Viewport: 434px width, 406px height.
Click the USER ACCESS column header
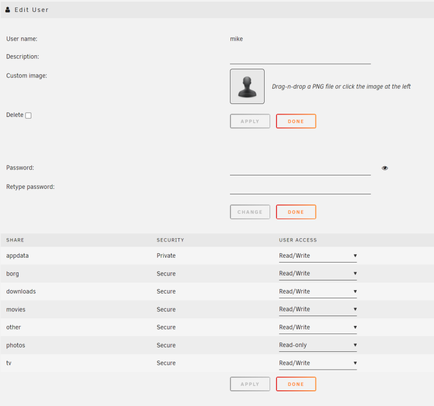(x=298, y=240)
